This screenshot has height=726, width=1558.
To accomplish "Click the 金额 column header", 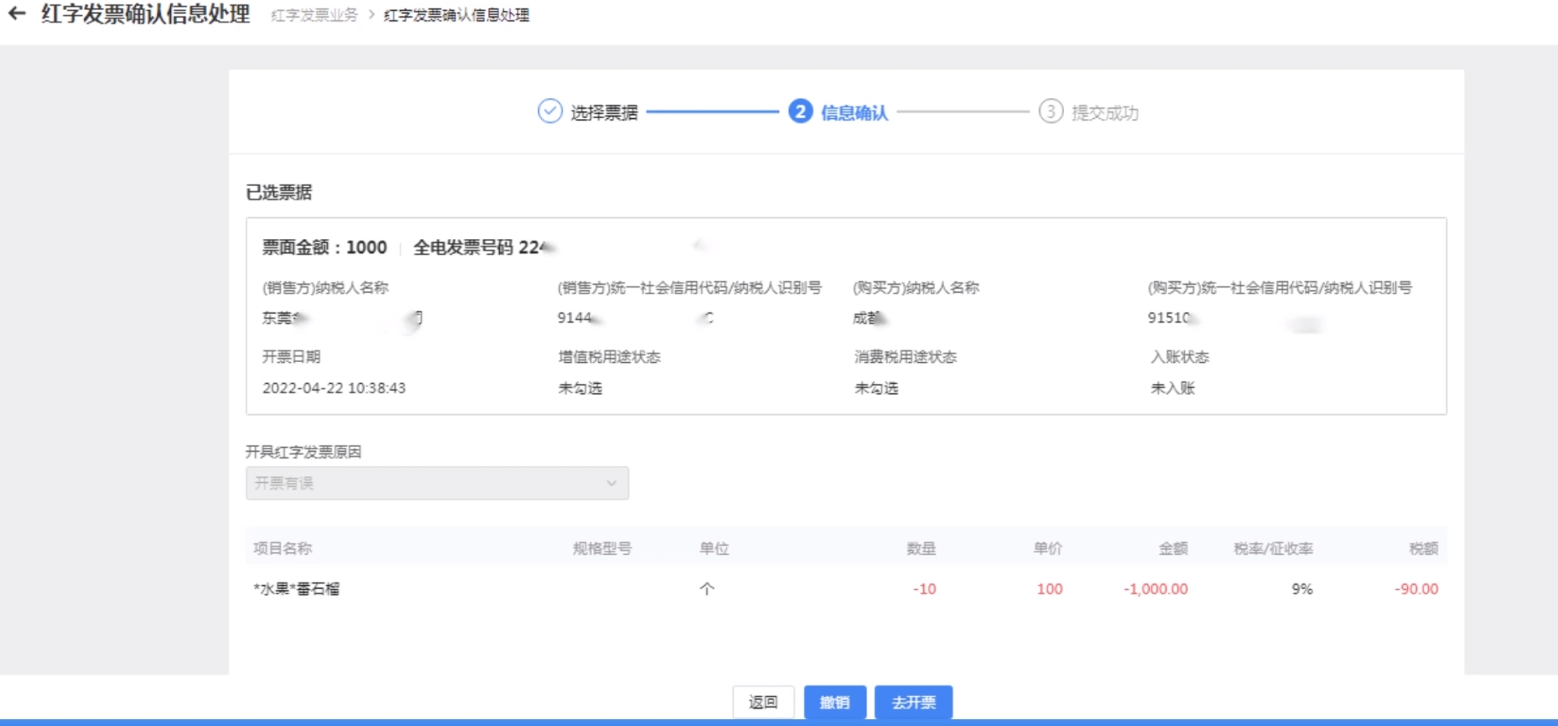I will 1173,548.
